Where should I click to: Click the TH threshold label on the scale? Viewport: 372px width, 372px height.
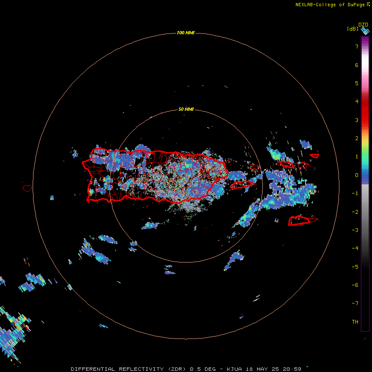tap(355, 322)
